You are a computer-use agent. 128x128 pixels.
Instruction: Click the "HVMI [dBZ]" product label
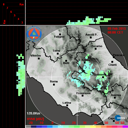click(35, 119)
